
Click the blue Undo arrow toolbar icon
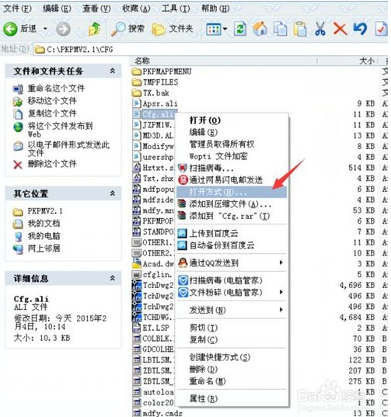(x=360, y=29)
